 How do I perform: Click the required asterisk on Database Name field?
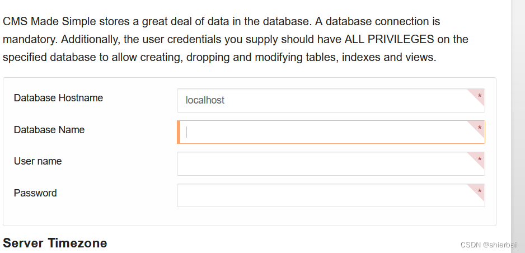[479, 128]
